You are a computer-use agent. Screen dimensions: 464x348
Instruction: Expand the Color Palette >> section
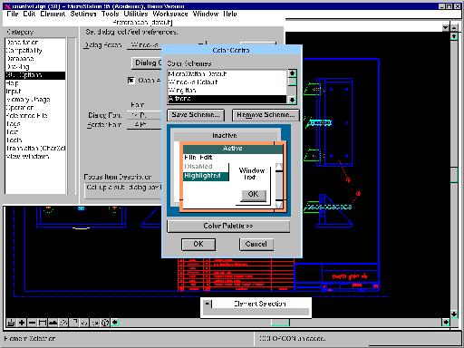[x=228, y=226]
